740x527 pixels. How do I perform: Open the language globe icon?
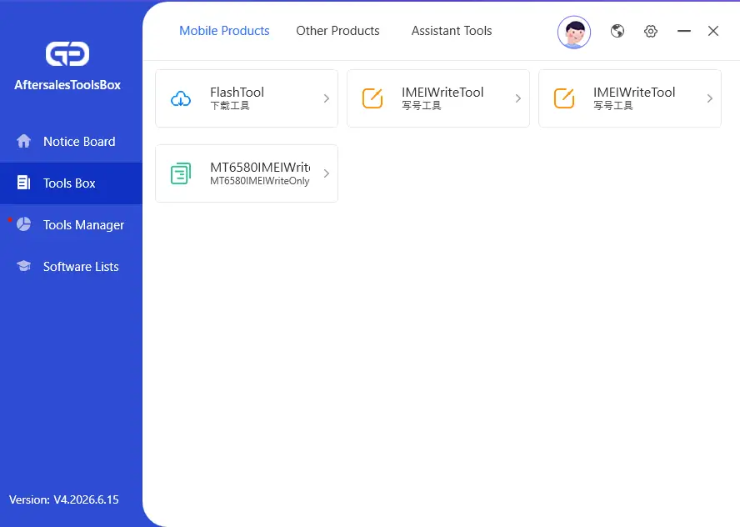pyautogui.click(x=617, y=31)
